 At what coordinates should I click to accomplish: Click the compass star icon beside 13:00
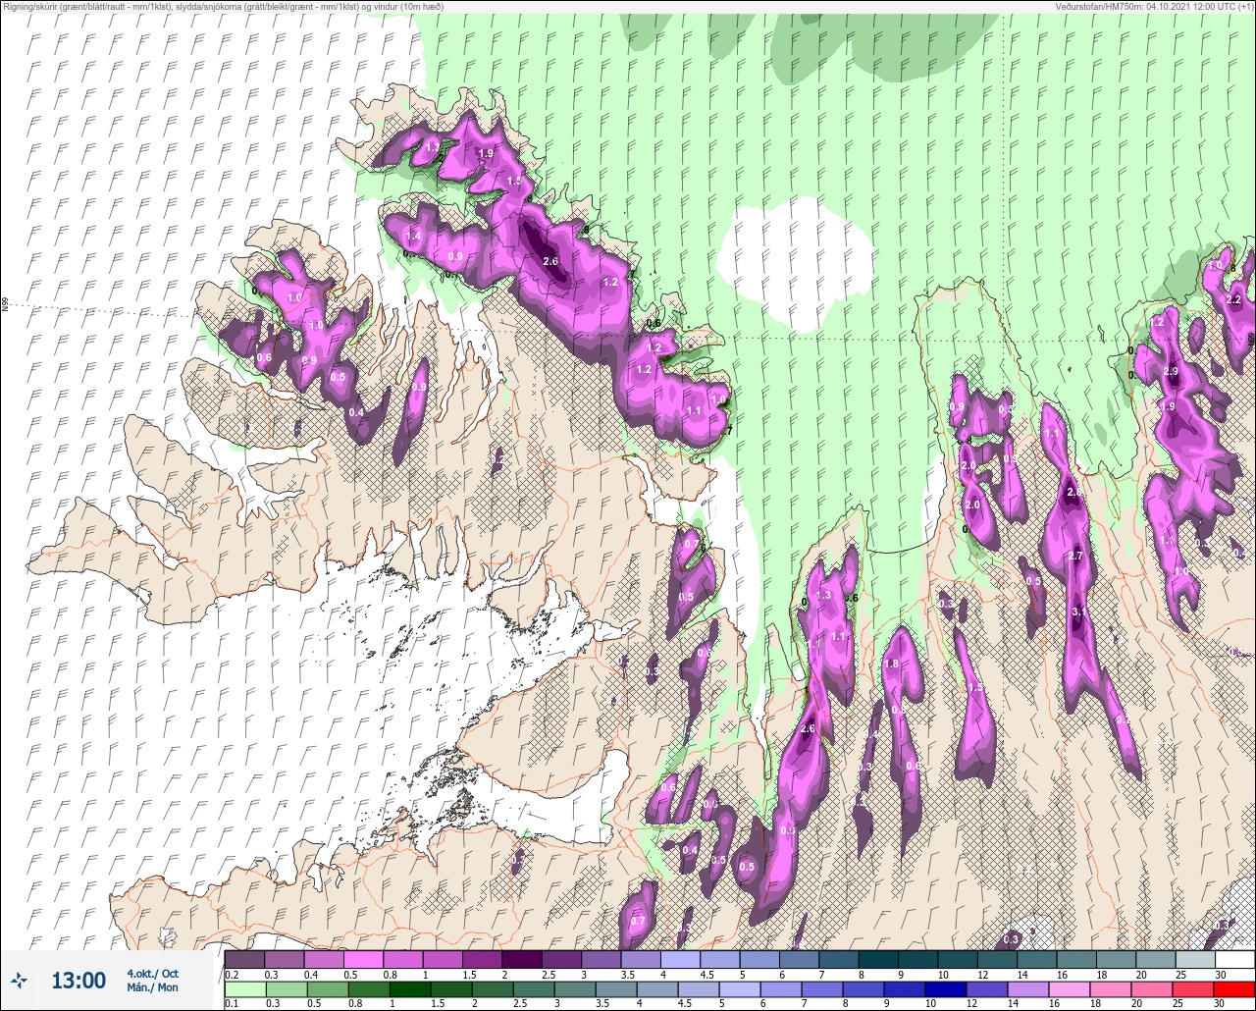point(19,980)
